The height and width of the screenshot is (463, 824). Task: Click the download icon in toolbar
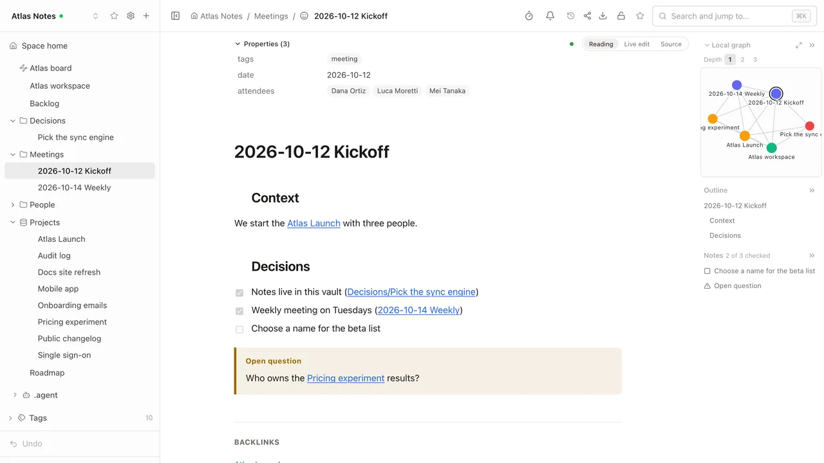[603, 16]
